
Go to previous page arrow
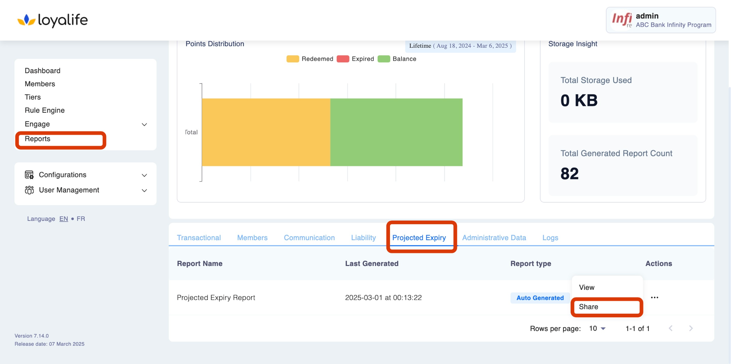(x=671, y=328)
